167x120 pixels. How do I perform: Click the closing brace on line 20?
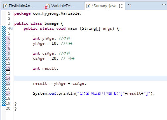(x=16, y=108)
